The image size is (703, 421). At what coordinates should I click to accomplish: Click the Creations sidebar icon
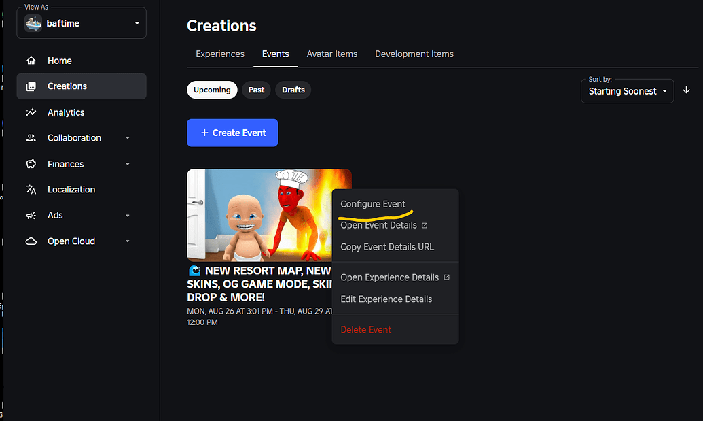[x=31, y=86]
